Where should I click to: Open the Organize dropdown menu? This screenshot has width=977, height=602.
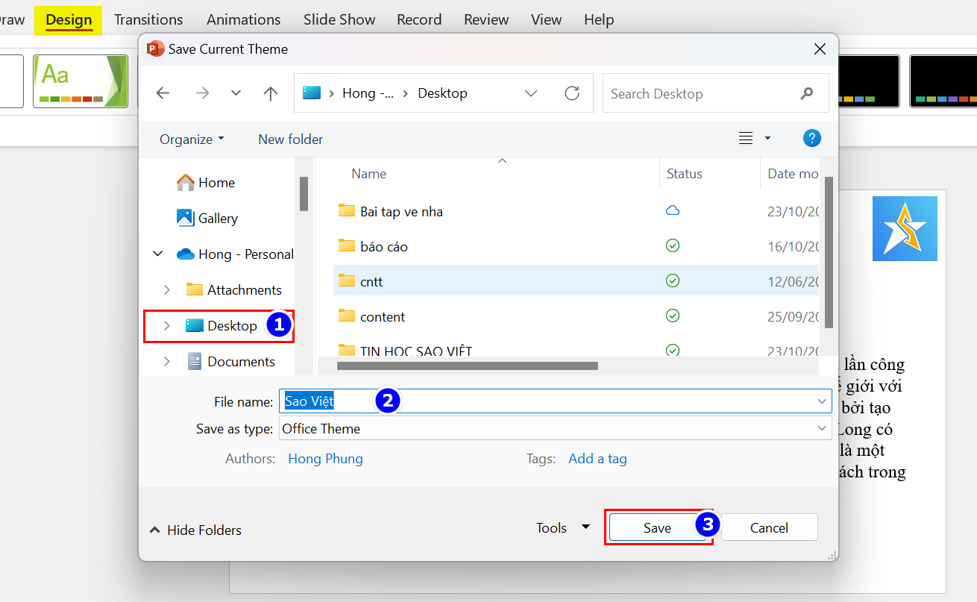(x=192, y=139)
